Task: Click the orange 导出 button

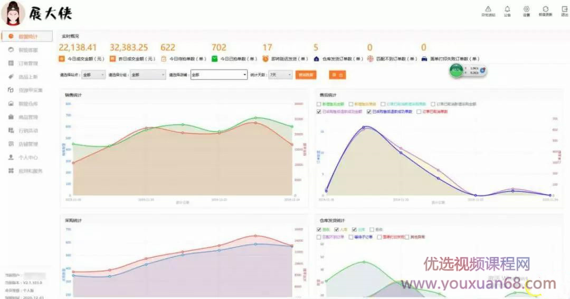Action: tap(337, 75)
